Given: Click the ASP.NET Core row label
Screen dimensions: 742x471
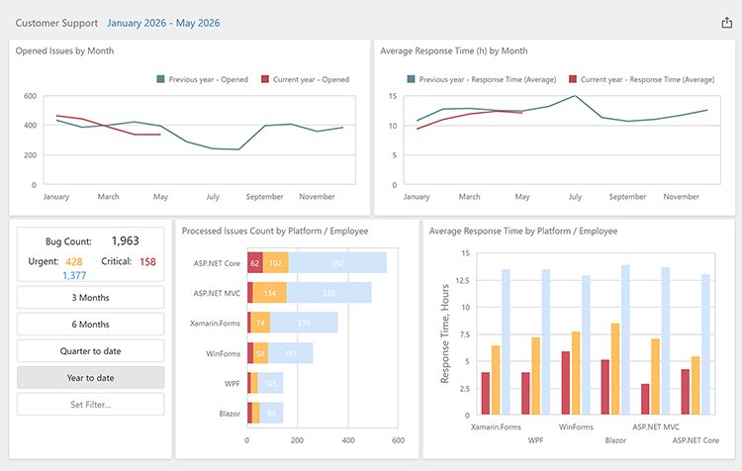Looking at the screenshot, I should 217,263.
